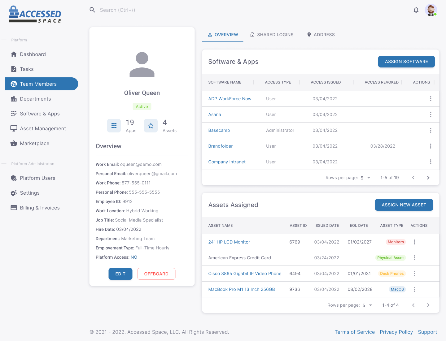Open actions menu for Basecamp row
The height and width of the screenshot is (341, 446).
pos(431,130)
